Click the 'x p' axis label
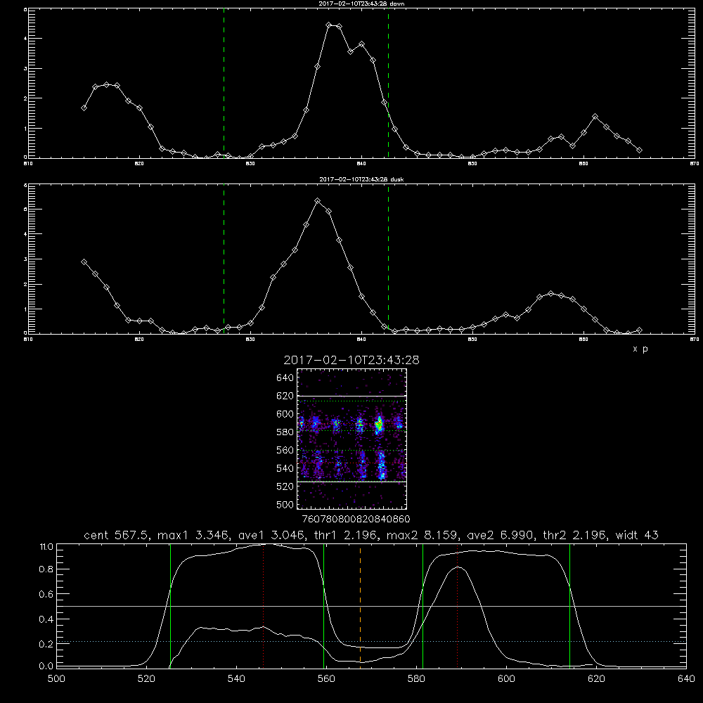The height and width of the screenshot is (703, 703). point(640,349)
